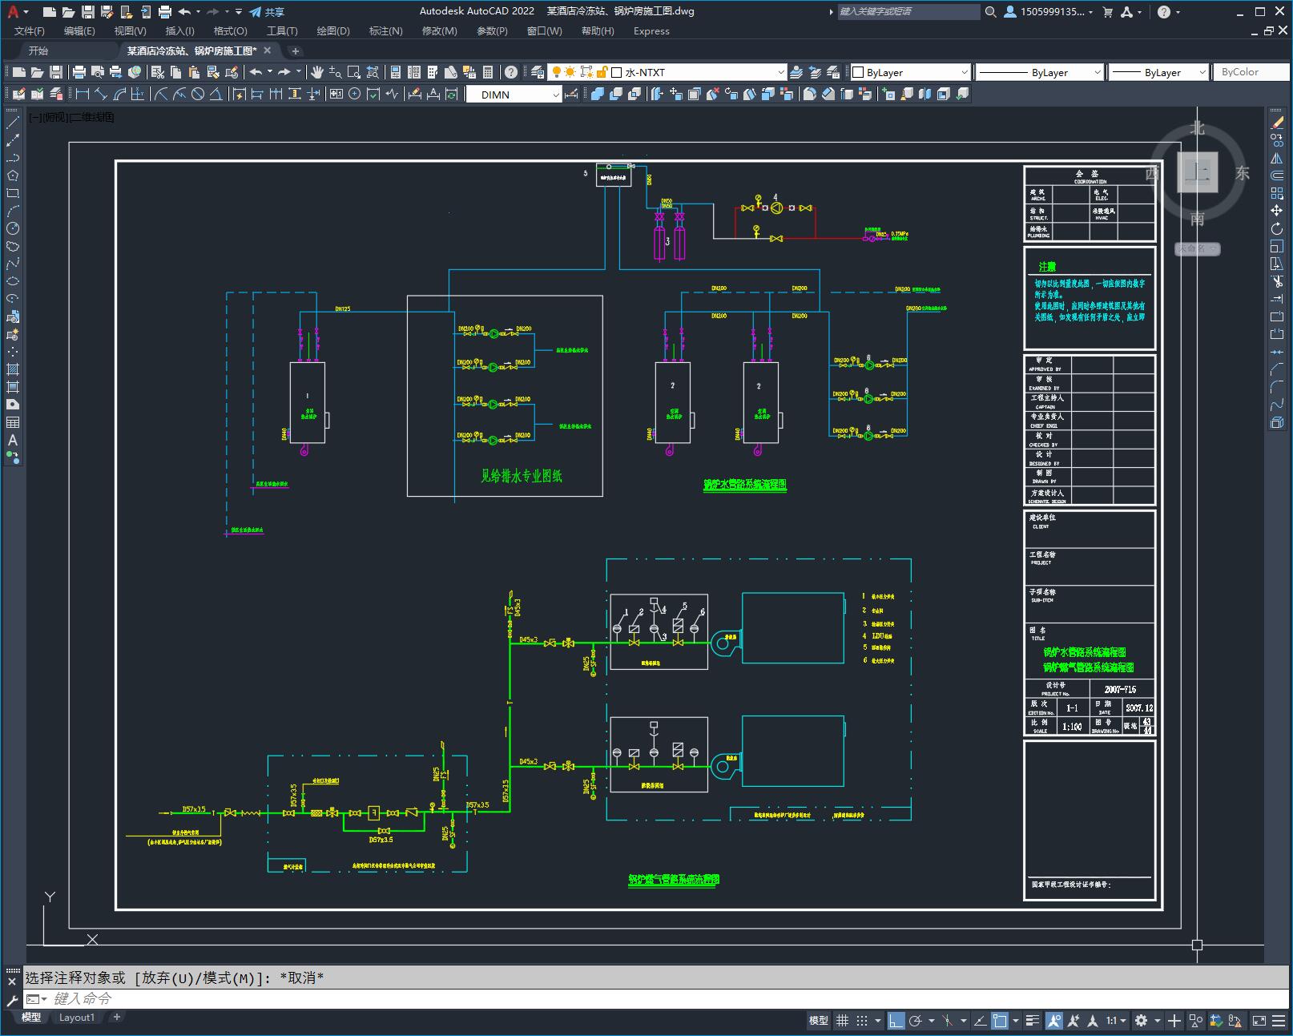Screen dimensions: 1293x1036
Task: Toggle polar tracking in status bar
Action: point(916,1021)
